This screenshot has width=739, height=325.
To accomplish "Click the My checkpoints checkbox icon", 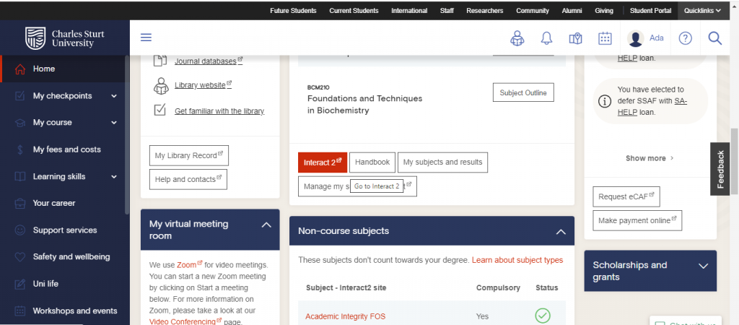I will (x=19, y=96).
